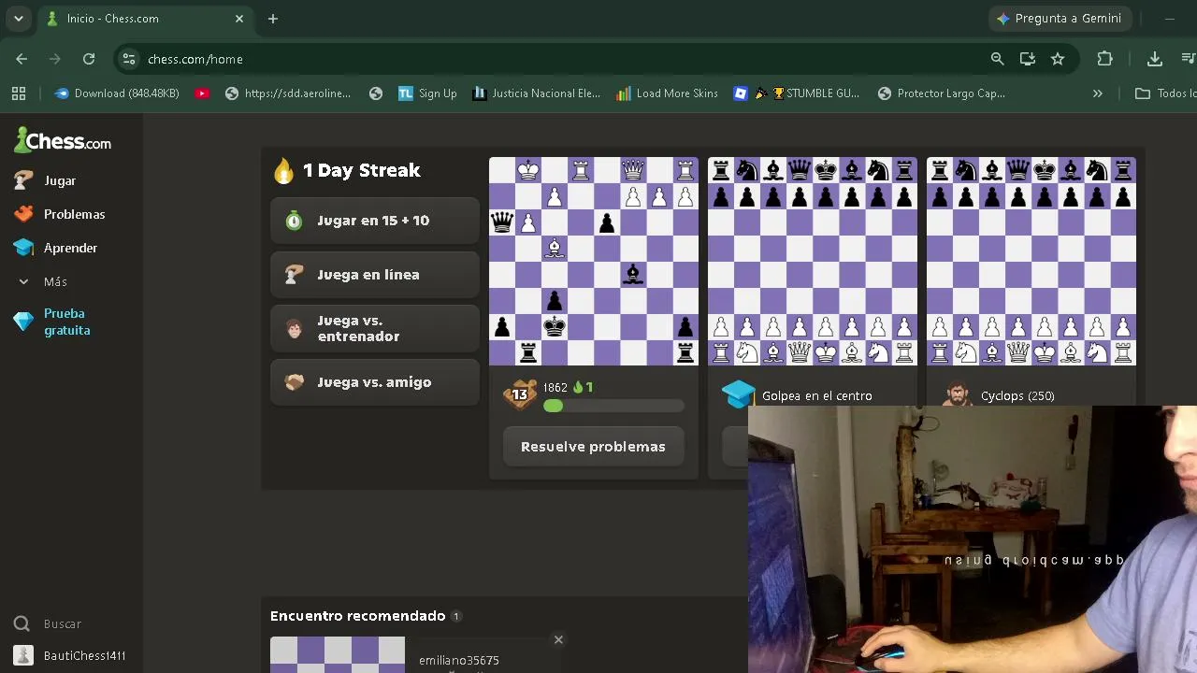This screenshot has width=1197, height=673.
Task: Click the emiliano35675 username
Action: (459, 660)
